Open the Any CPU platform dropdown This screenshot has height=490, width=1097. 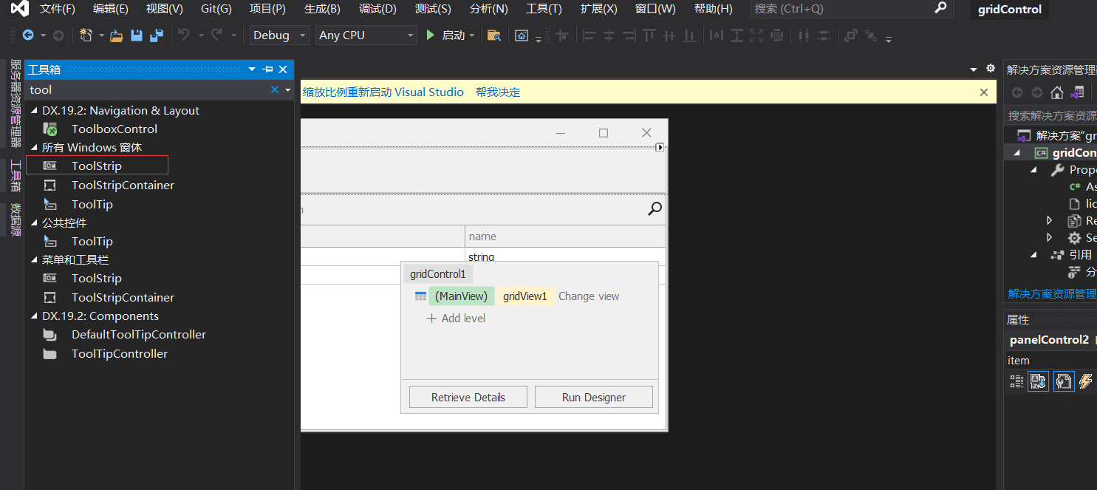tap(366, 35)
